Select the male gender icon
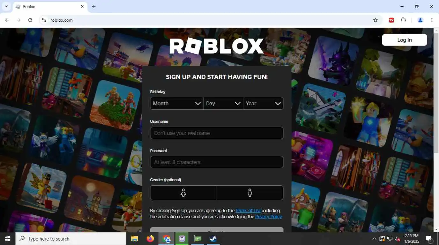The width and height of the screenshot is (439, 245). click(x=250, y=193)
